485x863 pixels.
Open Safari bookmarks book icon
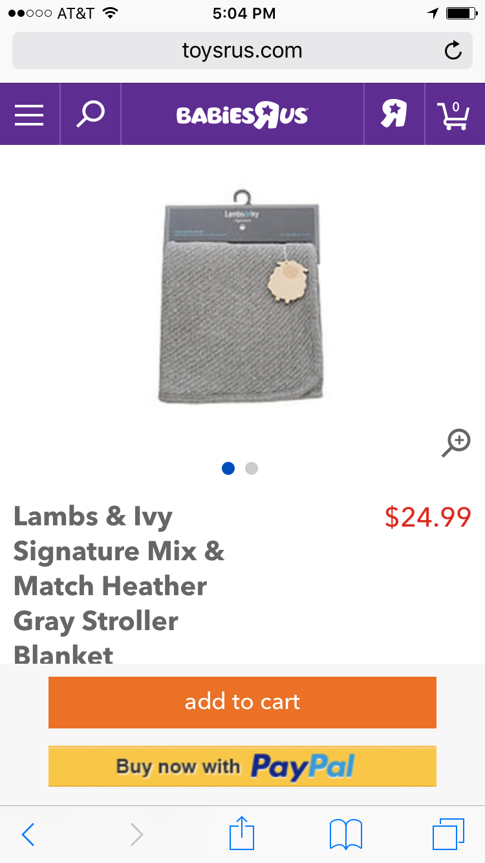coord(346,834)
